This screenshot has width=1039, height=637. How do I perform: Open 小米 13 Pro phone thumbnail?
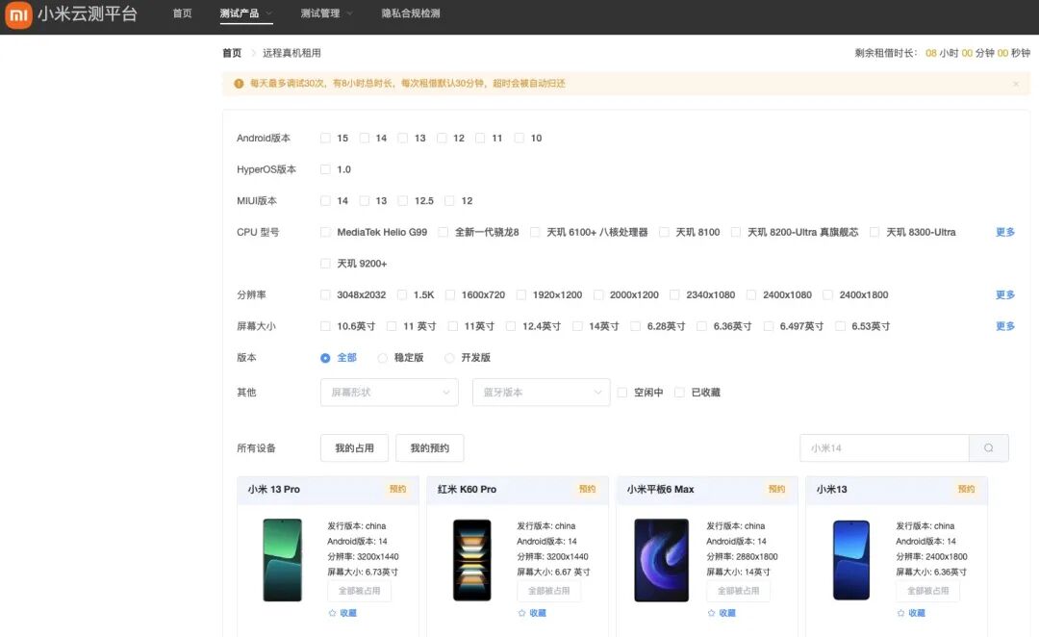coord(282,560)
